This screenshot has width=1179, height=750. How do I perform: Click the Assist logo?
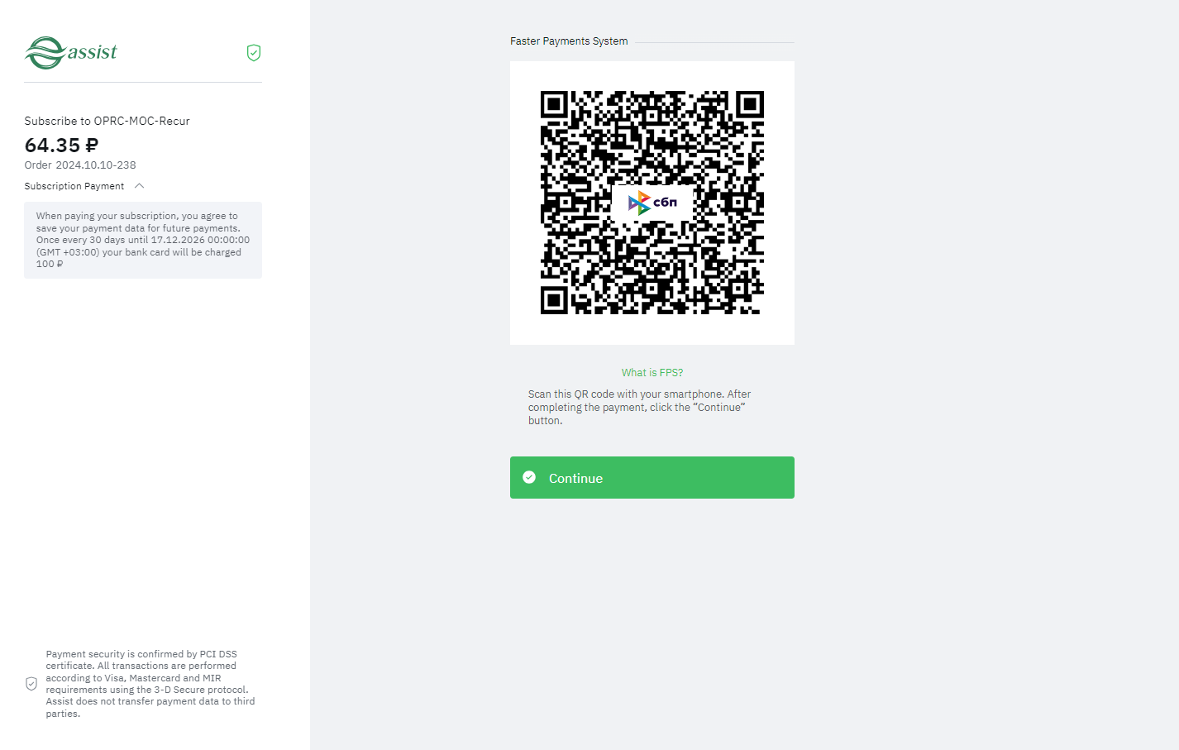point(71,53)
